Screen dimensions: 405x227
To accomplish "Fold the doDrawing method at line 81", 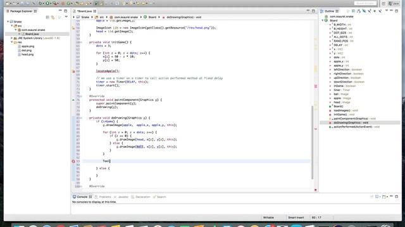I will click(x=81, y=118).
